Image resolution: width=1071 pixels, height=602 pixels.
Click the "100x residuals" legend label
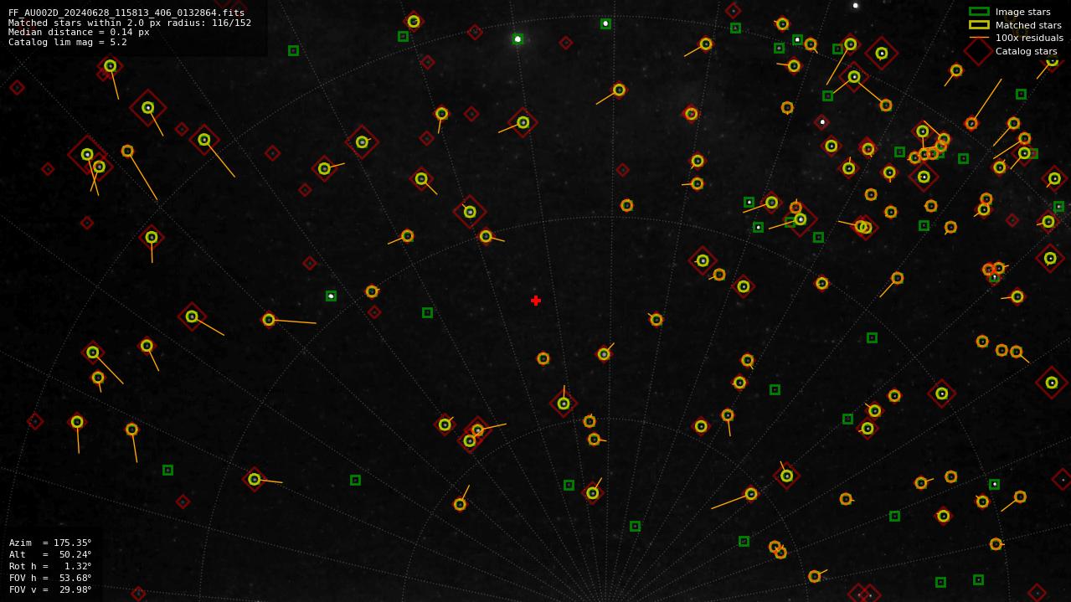1029,38
